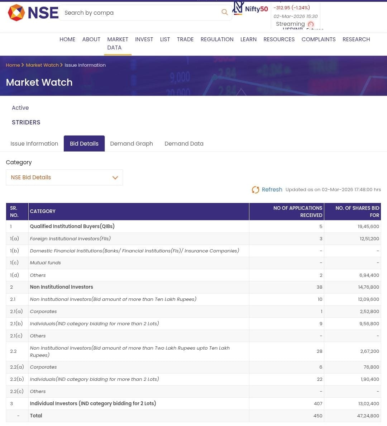The width and height of the screenshot is (387, 426).
Task: Click the shares value 6,94,400
Action: click(x=369, y=275)
